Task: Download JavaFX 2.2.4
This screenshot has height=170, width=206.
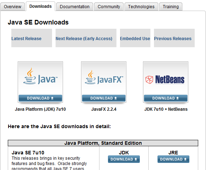Action: [104, 98]
